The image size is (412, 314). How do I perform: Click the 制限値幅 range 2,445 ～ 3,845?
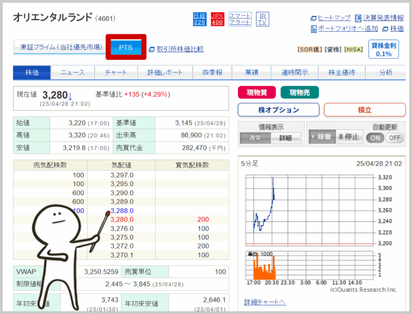[128, 284]
